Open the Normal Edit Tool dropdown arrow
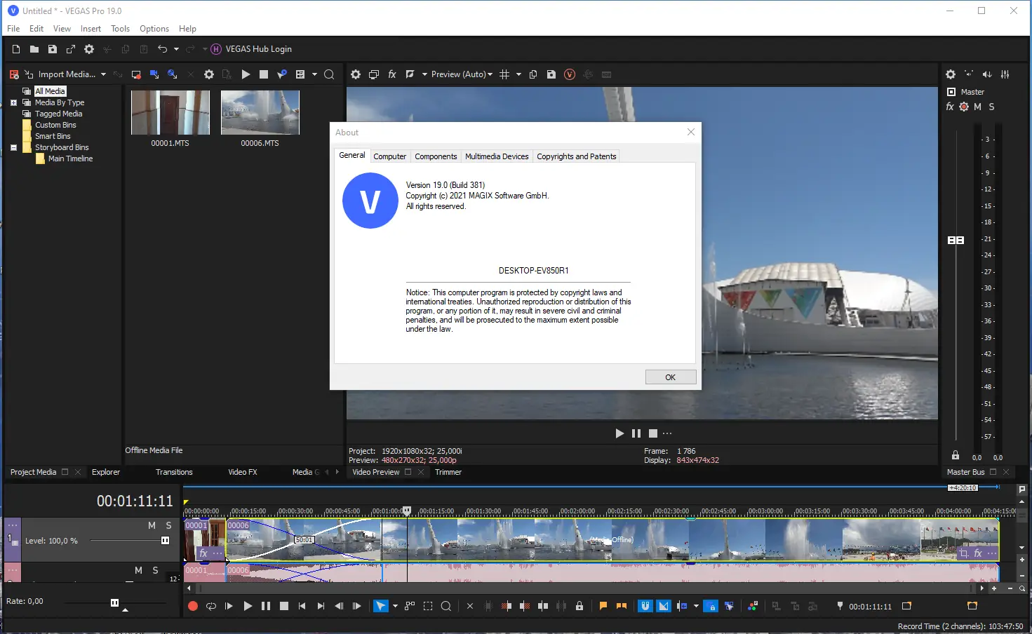The image size is (1032, 634). 395,606
